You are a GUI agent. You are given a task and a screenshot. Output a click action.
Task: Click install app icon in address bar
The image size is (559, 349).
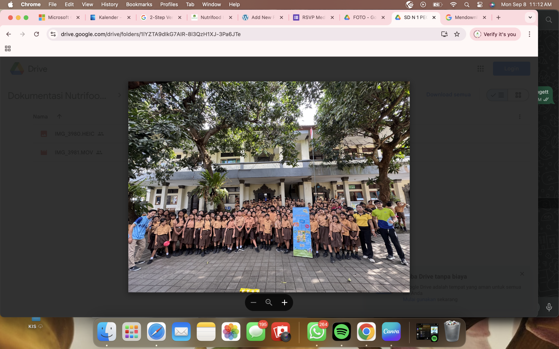point(444,34)
